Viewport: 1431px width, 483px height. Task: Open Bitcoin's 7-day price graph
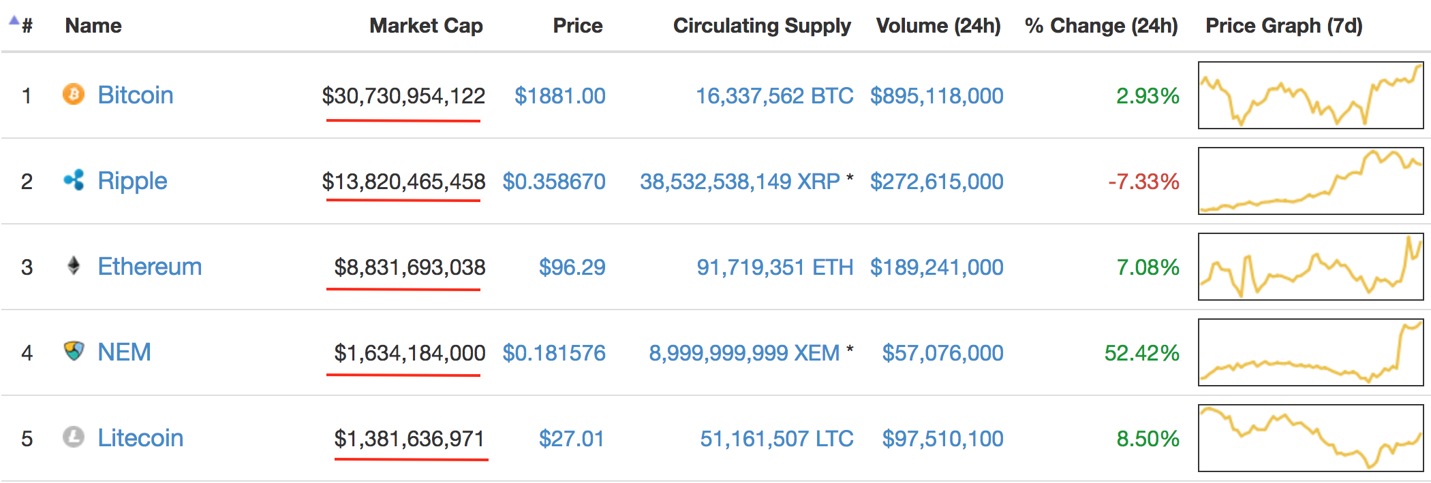pyautogui.click(x=1310, y=95)
